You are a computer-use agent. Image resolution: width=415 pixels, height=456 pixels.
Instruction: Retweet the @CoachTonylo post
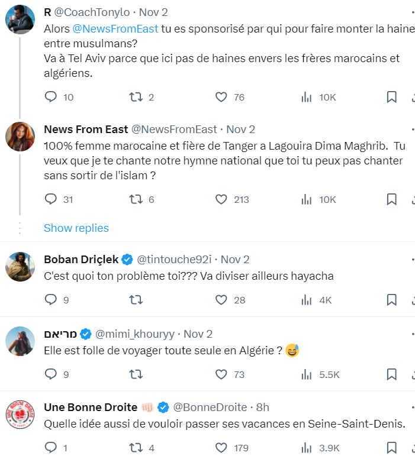[x=136, y=97]
